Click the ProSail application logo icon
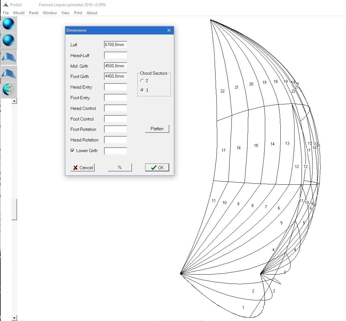This screenshot has width=346, height=321. (x=5, y=5)
